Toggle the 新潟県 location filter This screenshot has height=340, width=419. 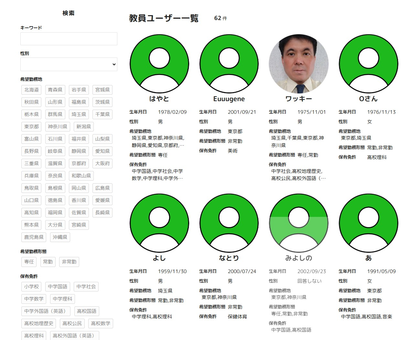click(x=84, y=127)
